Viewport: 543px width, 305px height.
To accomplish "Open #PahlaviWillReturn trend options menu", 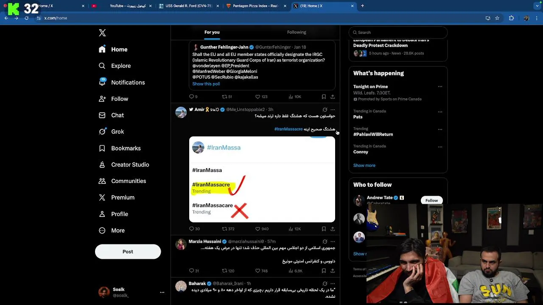I will (x=440, y=129).
